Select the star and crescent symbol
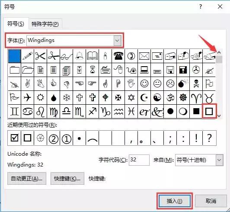This screenshot has width=230, height=212. (144, 97)
